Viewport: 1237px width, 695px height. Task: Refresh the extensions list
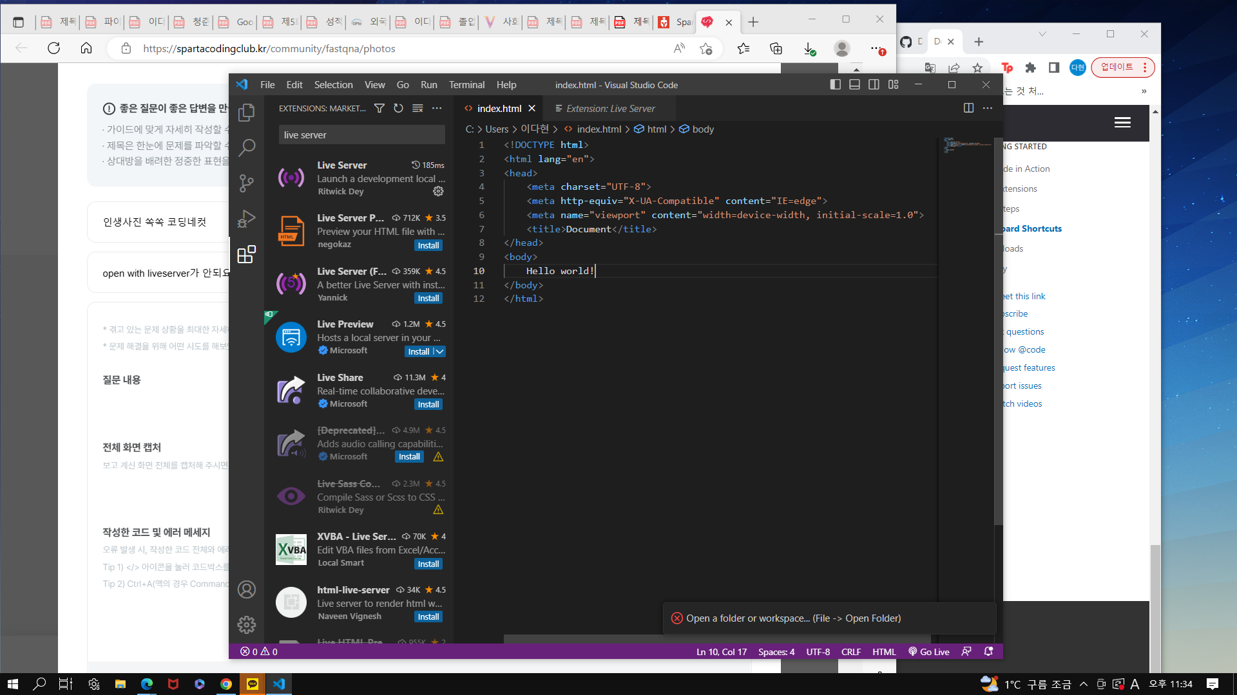point(398,108)
